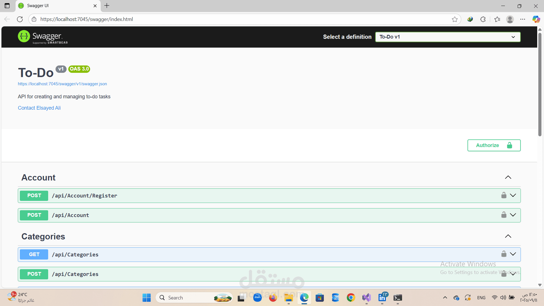The height and width of the screenshot is (306, 544).
Task: Open a new browser tab
Action: [107, 6]
